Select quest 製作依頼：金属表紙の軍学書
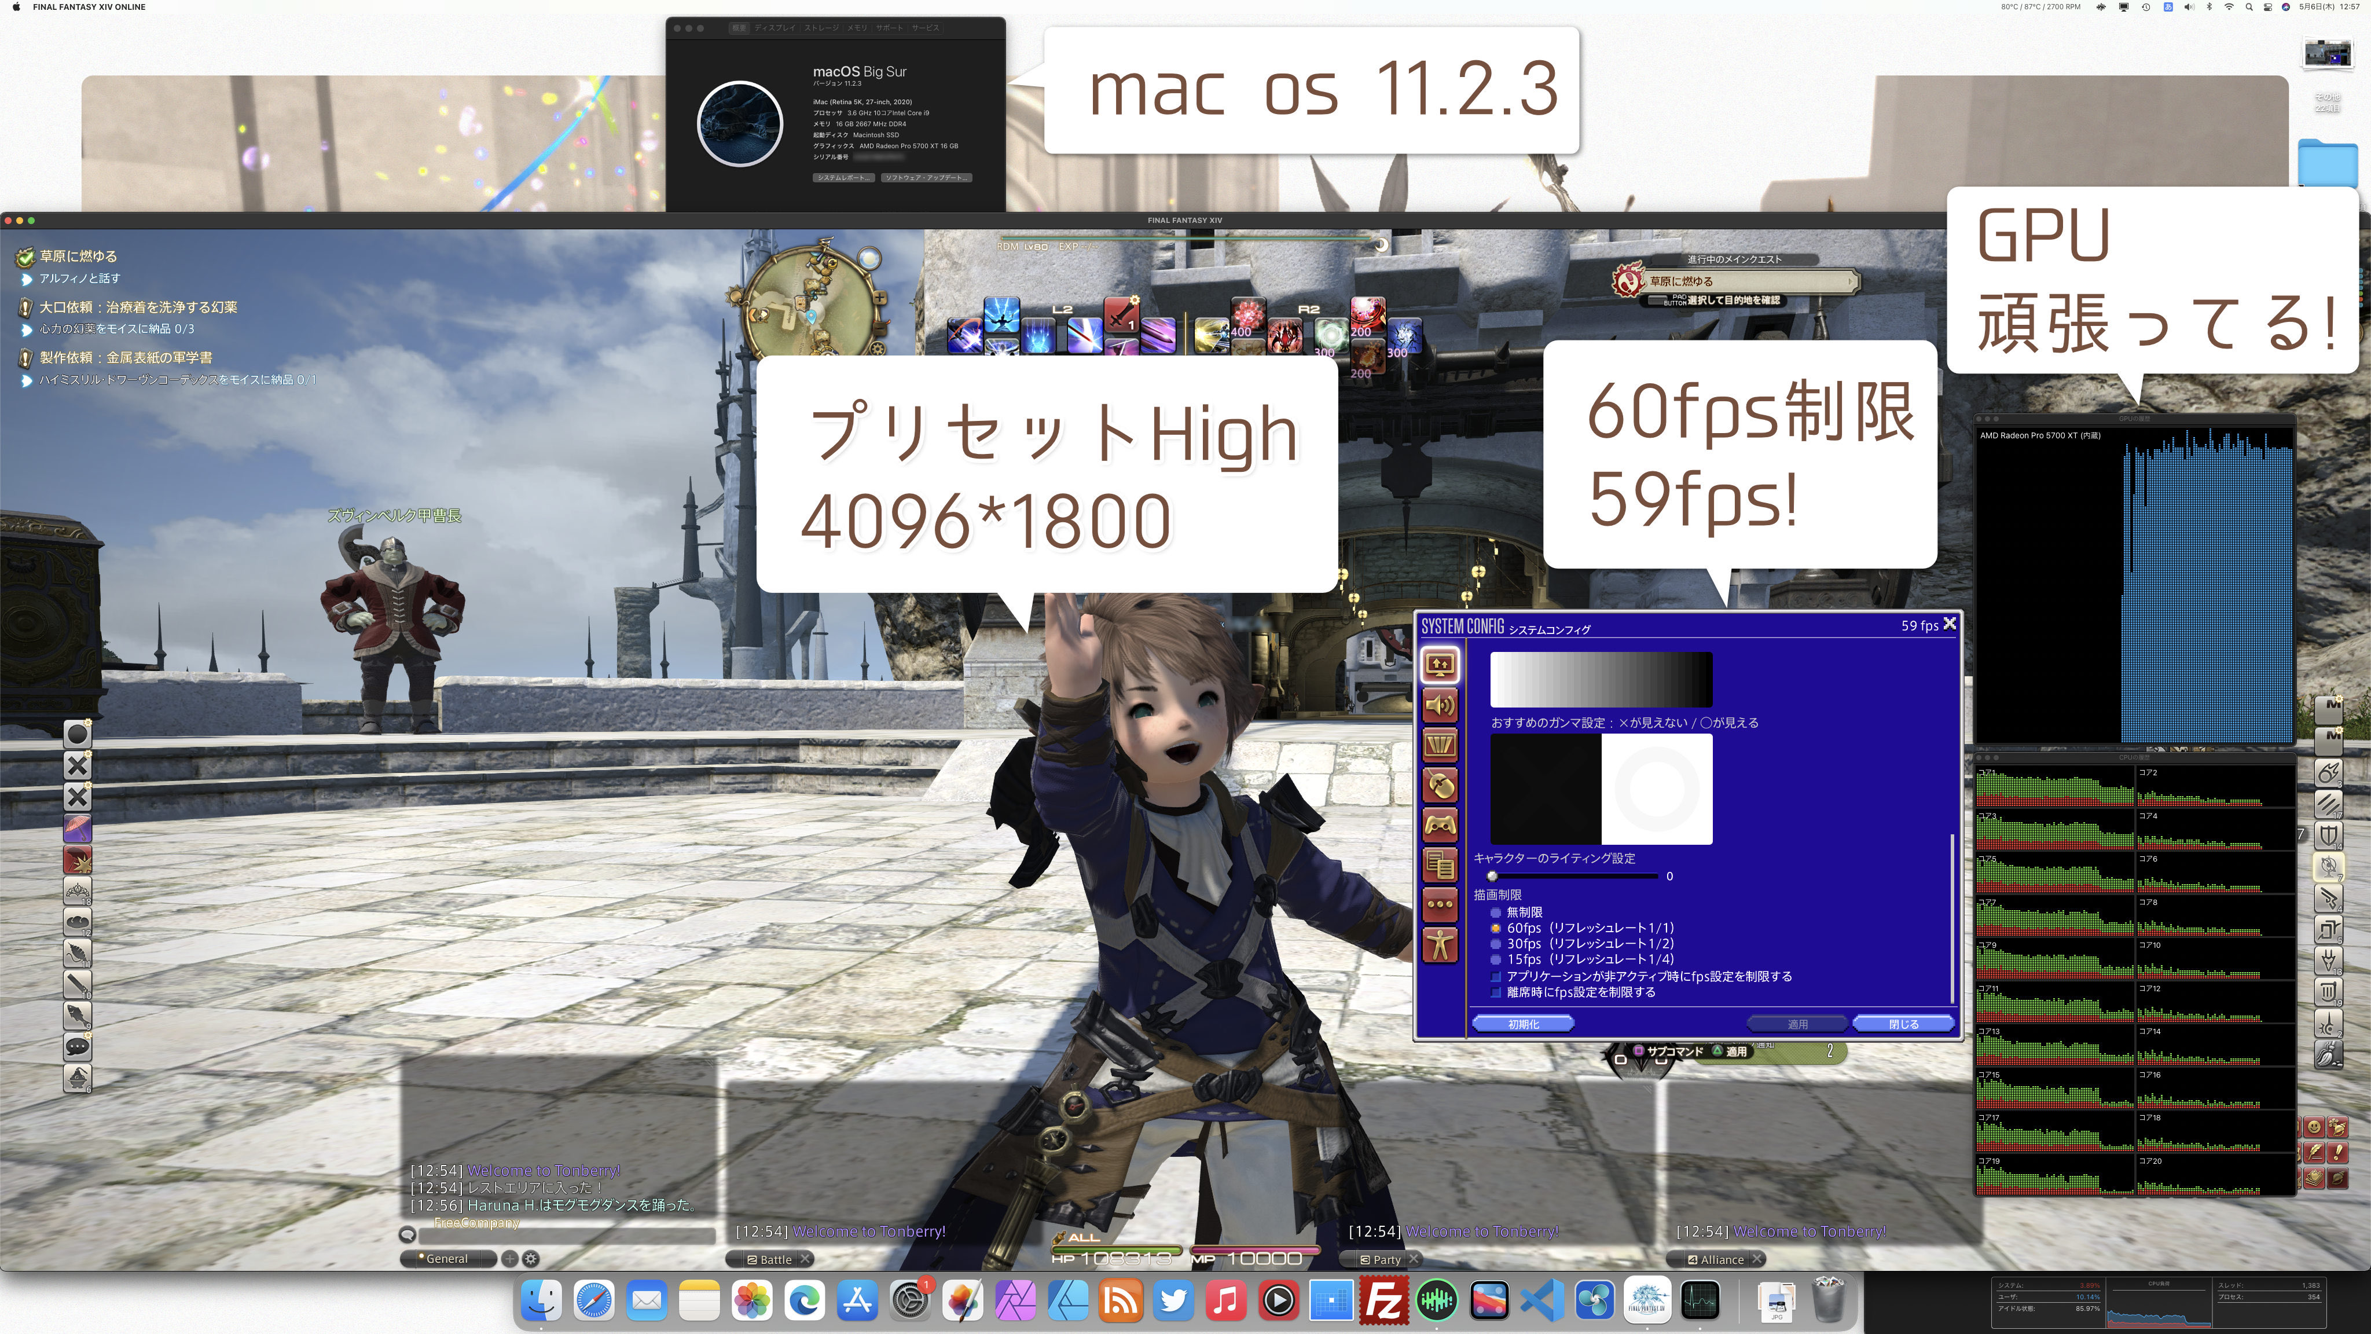This screenshot has width=2371, height=1334. (125, 357)
